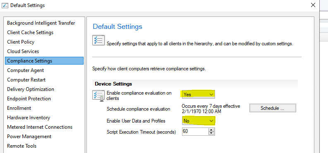Select Power Management category
This screenshot has height=153, width=328.
click(29, 137)
